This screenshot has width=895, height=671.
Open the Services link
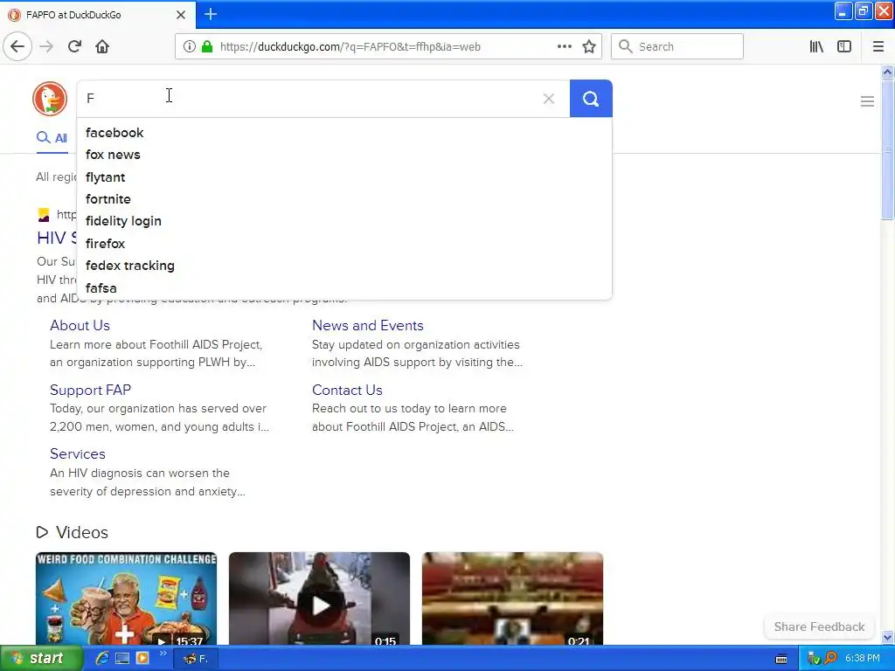pos(78,454)
